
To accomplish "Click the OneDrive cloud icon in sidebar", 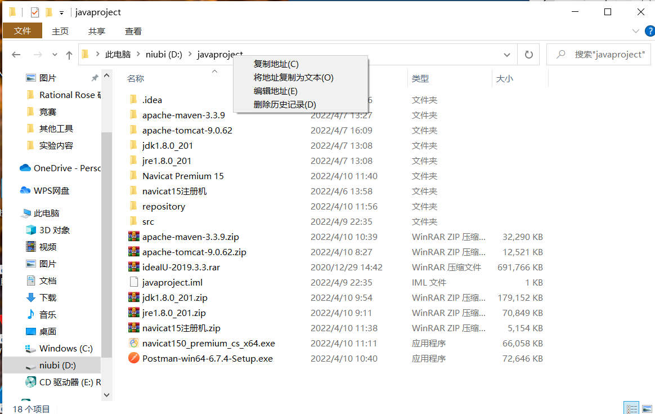I will click(25, 168).
